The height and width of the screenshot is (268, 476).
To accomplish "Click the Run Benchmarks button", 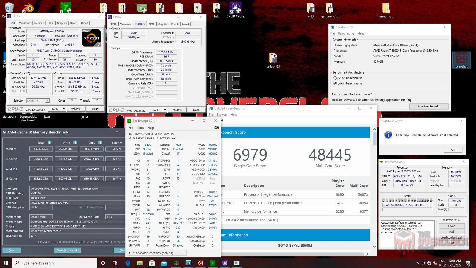I will tap(429, 106).
